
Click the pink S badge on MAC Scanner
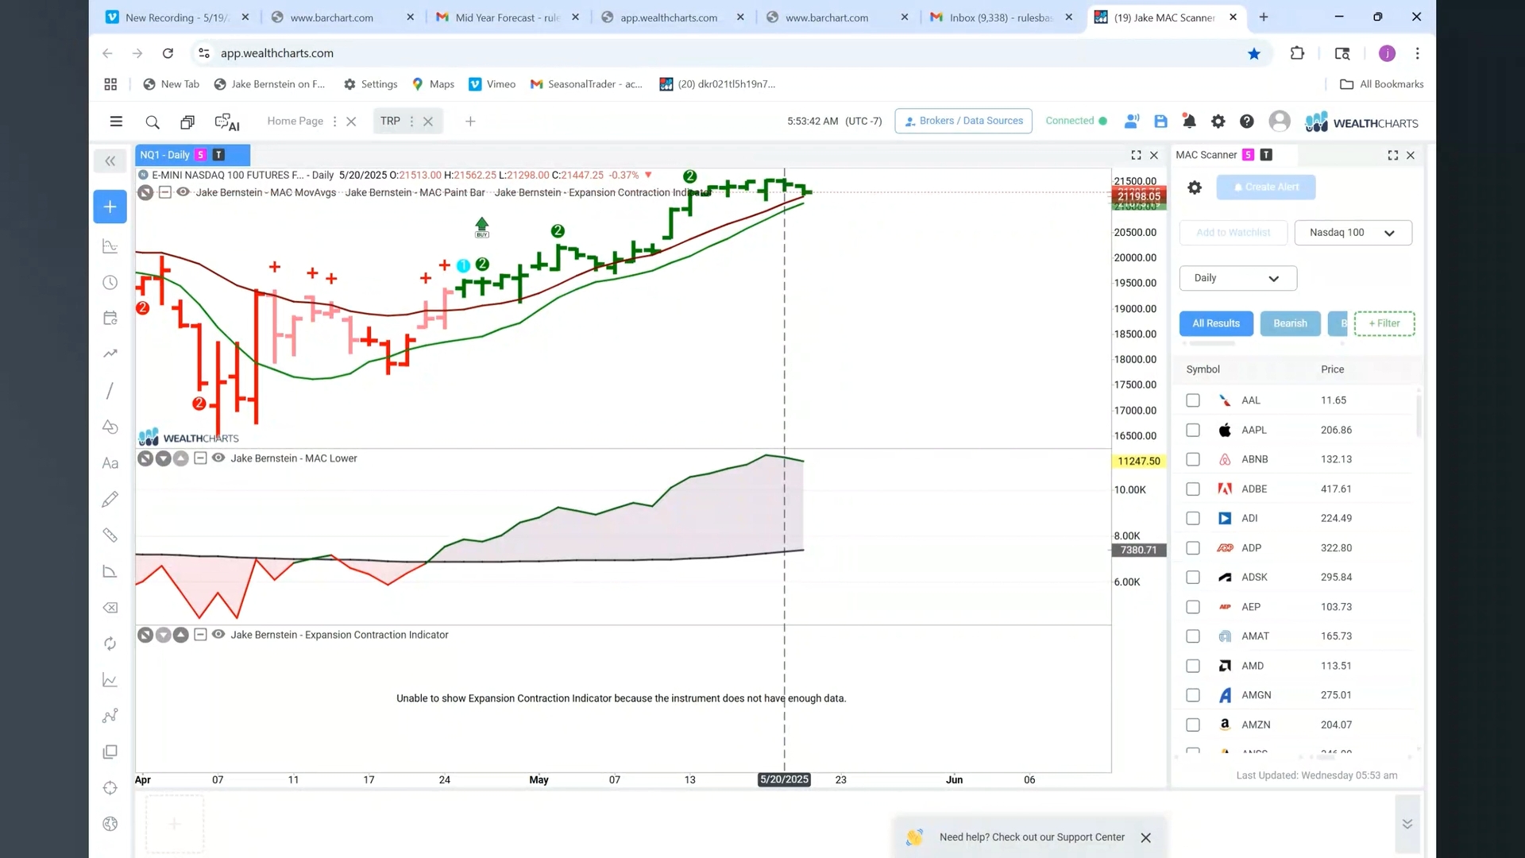pos(1249,155)
